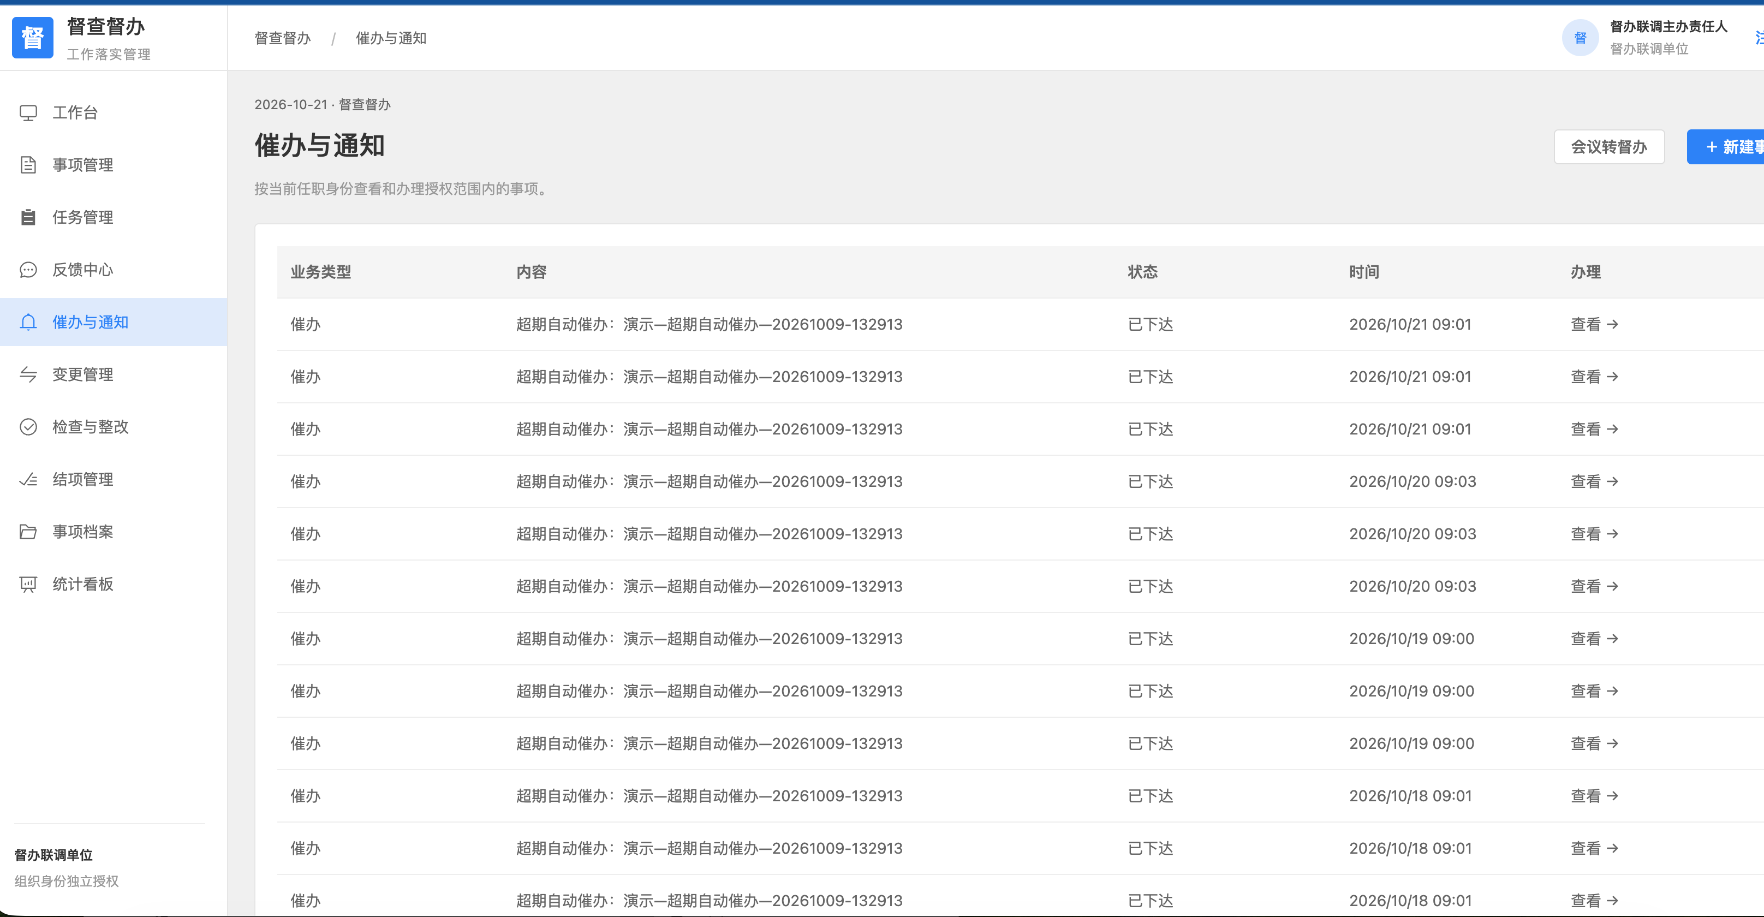Click the 会议转督办 button
This screenshot has width=1764, height=917.
1608,146
